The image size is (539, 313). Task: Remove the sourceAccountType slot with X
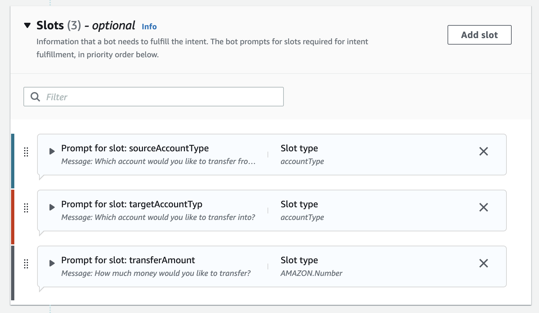tap(483, 151)
